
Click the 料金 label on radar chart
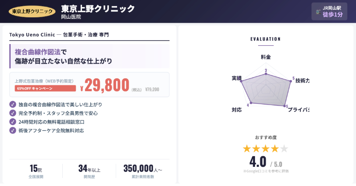[266, 57]
